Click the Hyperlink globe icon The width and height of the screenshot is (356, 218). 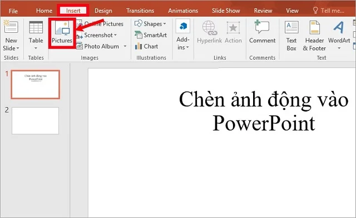(x=209, y=28)
